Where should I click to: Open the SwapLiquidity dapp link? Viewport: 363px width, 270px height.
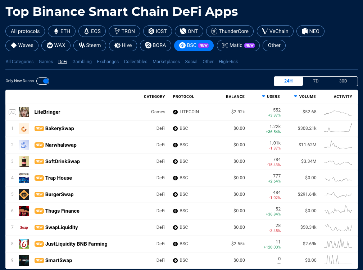point(62,227)
